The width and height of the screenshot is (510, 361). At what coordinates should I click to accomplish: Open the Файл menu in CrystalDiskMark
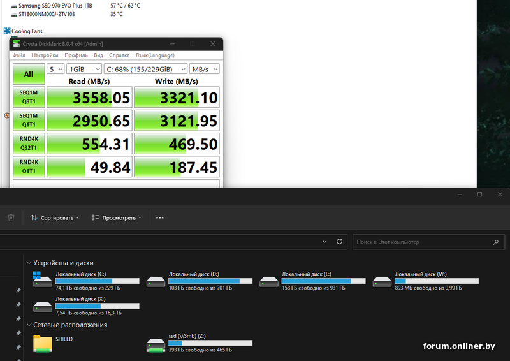pos(19,55)
